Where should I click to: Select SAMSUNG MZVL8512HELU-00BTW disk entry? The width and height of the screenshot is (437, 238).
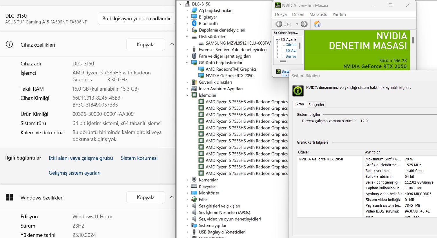click(x=238, y=43)
